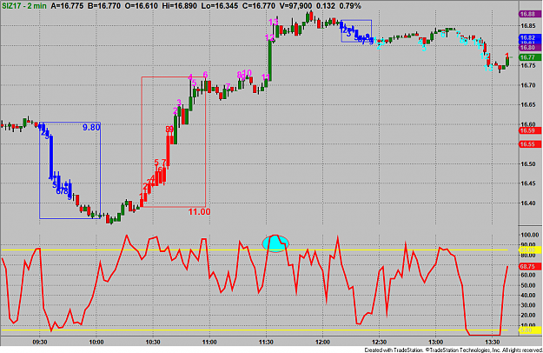Click the 10:00 time axis label

pyautogui.click(x=96, y=343)
